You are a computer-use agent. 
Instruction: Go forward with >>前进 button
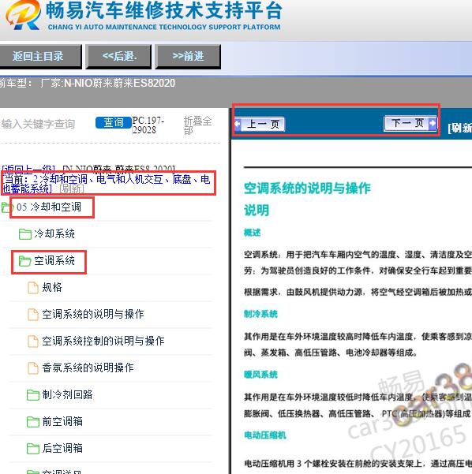click(188, 57)
